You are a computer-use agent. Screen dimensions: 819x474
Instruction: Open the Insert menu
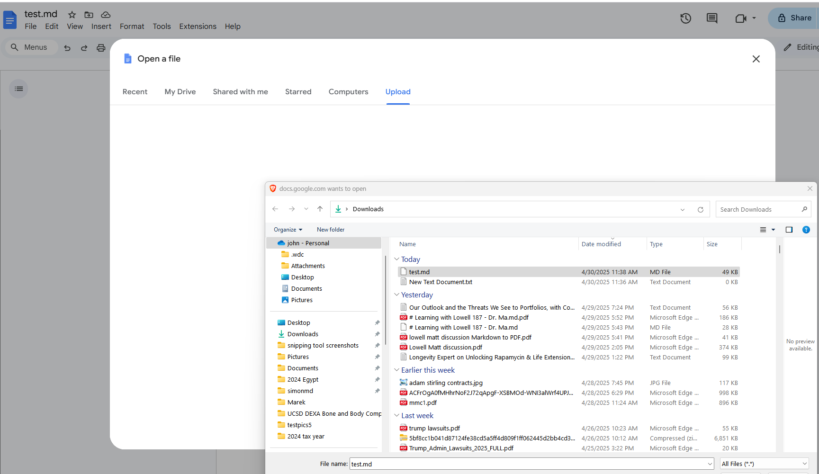101,27
